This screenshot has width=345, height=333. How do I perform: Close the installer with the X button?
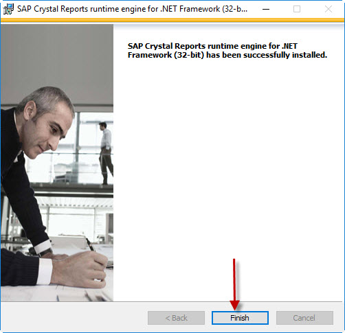pos(329,9)
